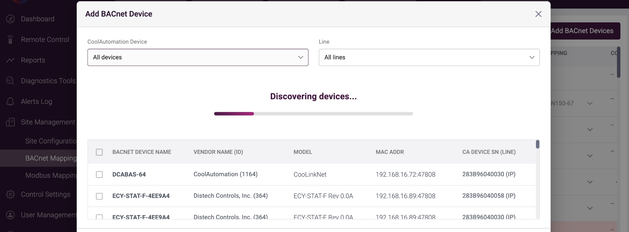Click the Add BACnet Devices button
This screenshot has width=629, height=232.
click(x=585, y=31)
